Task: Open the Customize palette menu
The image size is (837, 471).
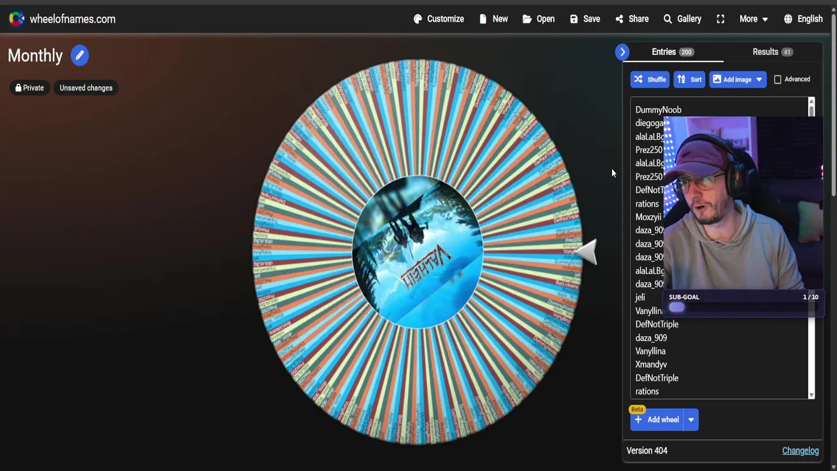Action: click(x=439, y=19)
